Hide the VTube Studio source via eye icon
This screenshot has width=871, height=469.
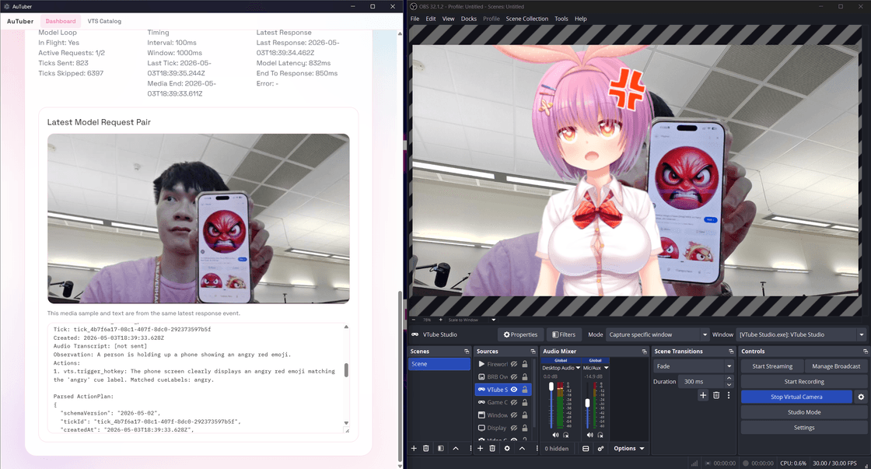[514, 390]
